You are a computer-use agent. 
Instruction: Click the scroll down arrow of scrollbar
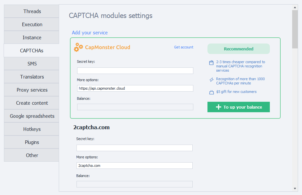pyautogui.click(x=295, y=188)
